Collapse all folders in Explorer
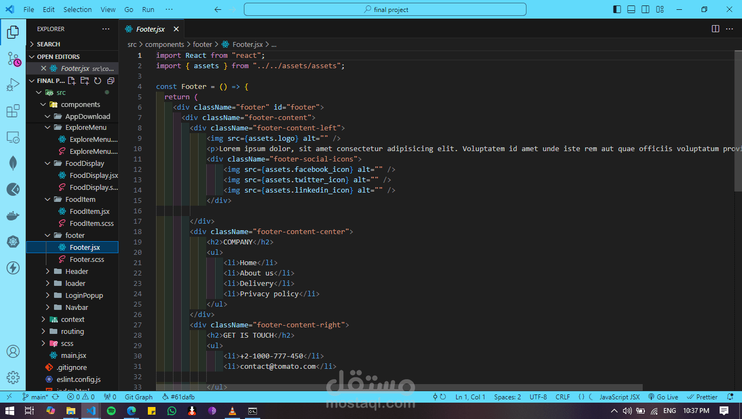This screenshot has width=742, height=419. 111,81
